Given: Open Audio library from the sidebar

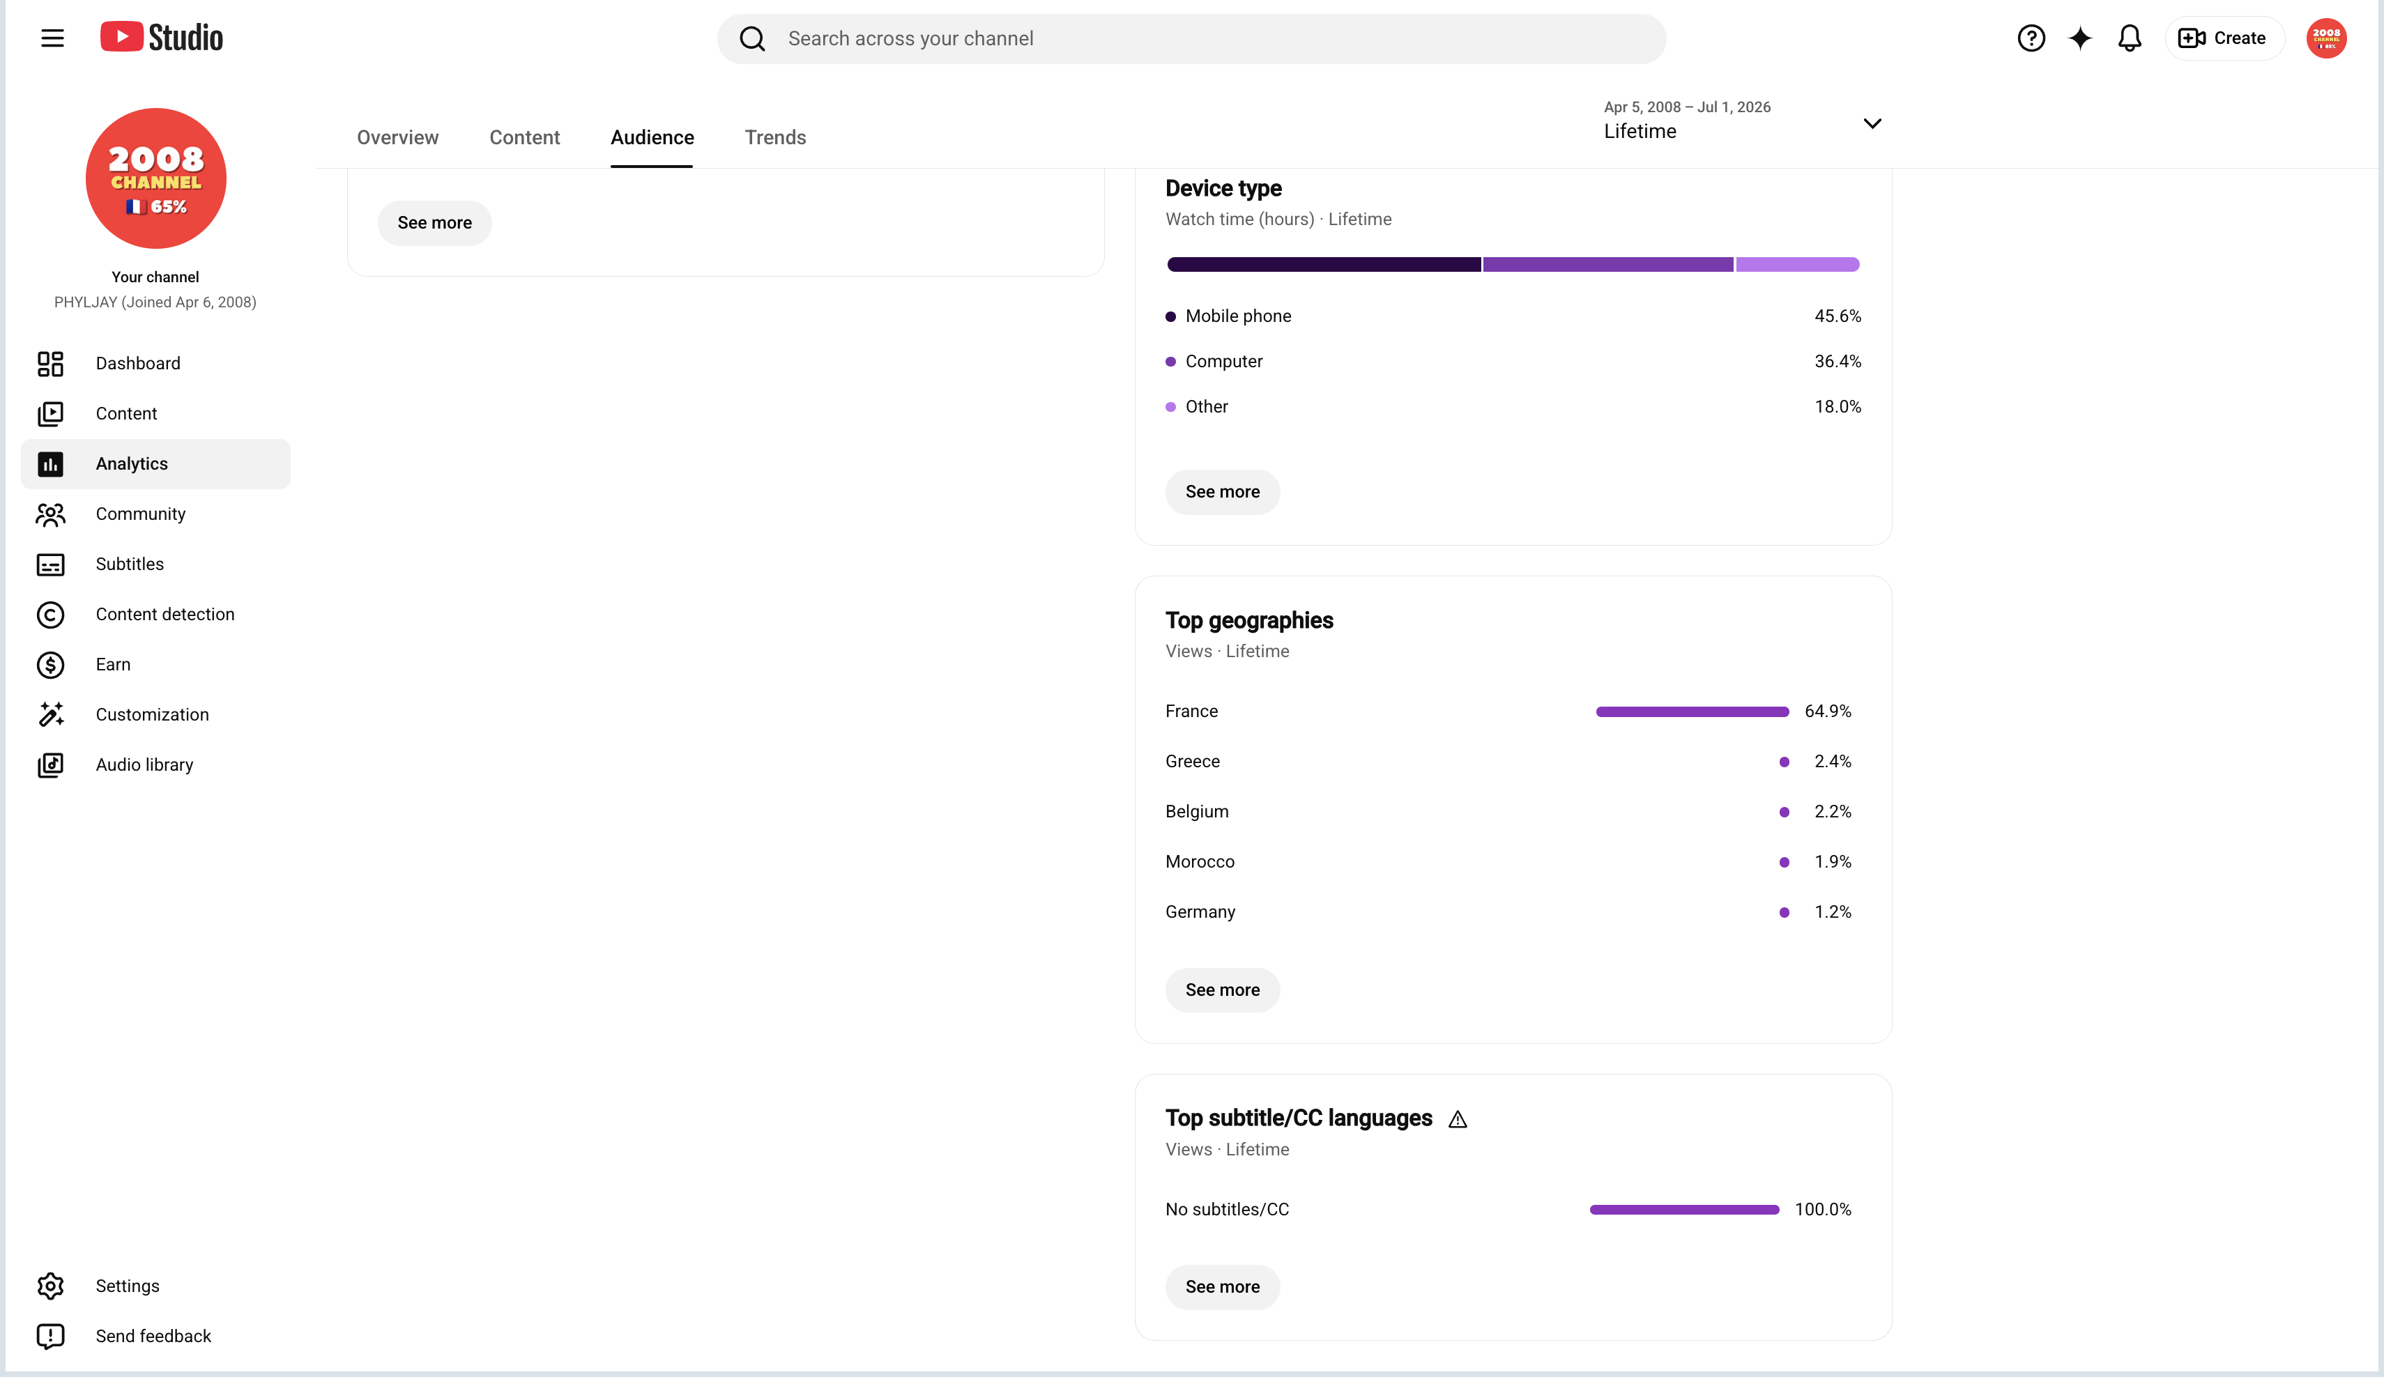Looking at the screenshot, I should pyautogui.click(x=155, y=764).
